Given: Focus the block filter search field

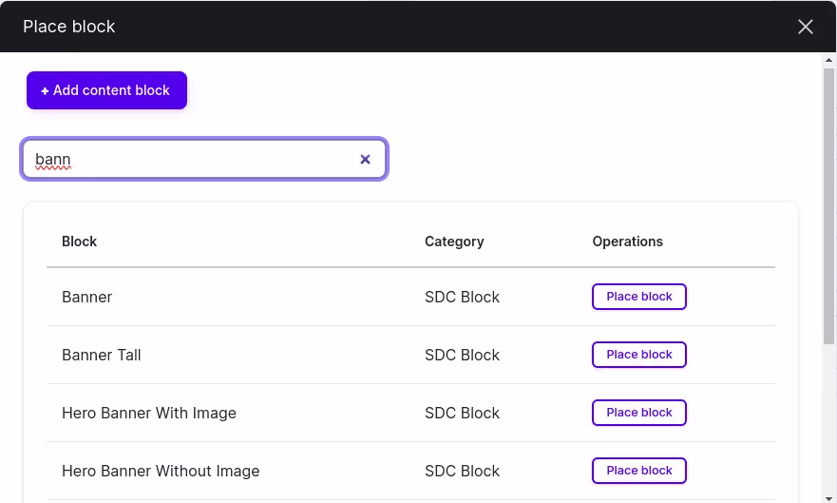Looking at the screenshot, I should coord(204,159).
